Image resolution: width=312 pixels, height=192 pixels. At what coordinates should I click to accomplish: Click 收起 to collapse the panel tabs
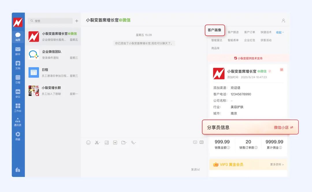(x=279, y=32)
